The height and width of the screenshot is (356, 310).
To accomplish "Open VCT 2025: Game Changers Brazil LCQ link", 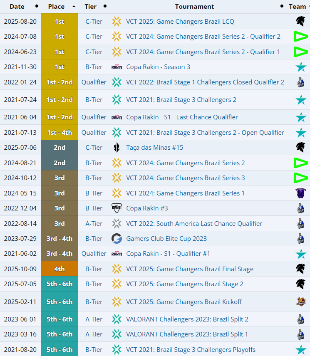I will pos(180,22).
